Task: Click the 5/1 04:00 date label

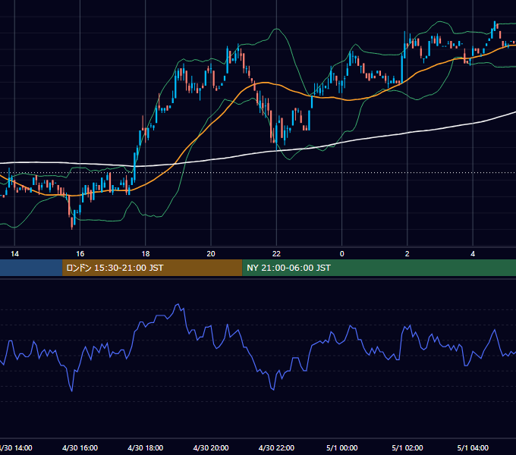Action: click(473, 447)
